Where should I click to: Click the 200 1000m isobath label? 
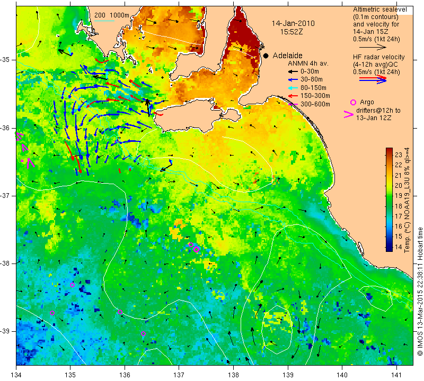tap(112, 15)
